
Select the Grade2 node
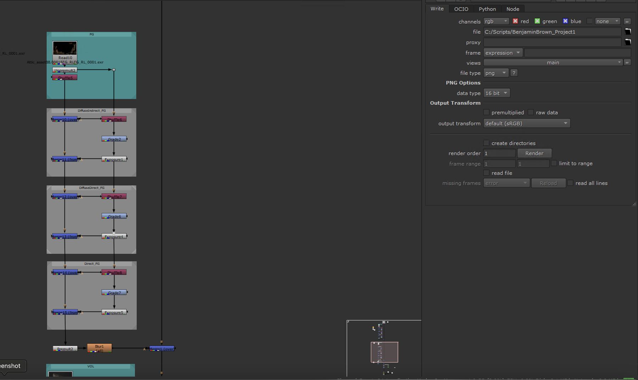pos(114,139)
